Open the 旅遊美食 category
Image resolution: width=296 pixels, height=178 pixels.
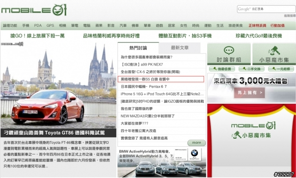point(235,25)
